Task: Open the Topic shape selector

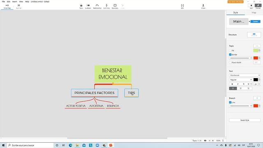Action: 257,46
